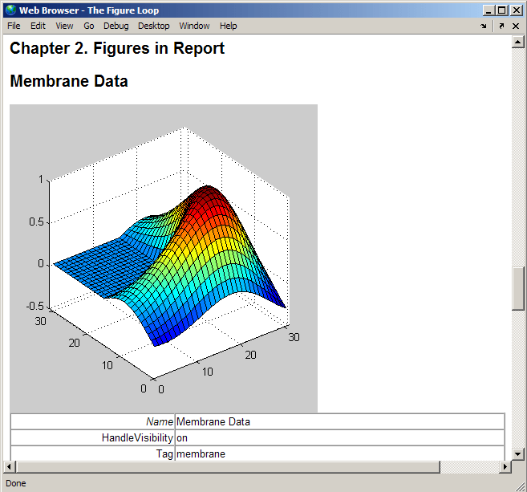Image resolution: width=527 pixels, height=492 pixels.
Task: Open the View menu
Action: coord(64,26)
